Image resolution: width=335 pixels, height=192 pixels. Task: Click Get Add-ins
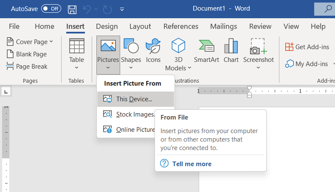pyautogui.click(x=307, y=47)
